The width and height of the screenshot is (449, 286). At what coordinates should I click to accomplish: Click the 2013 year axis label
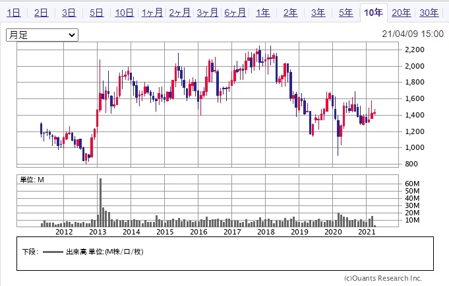click(98, 232)
